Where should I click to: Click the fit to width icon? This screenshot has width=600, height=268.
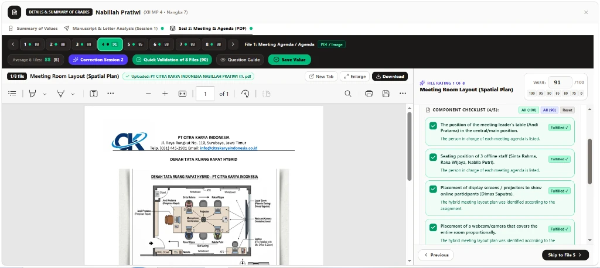point(182,94)
